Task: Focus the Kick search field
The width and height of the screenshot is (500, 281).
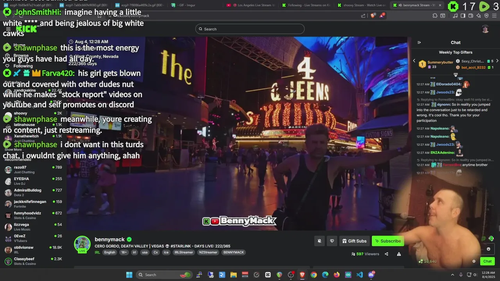Action: point(250,29)
